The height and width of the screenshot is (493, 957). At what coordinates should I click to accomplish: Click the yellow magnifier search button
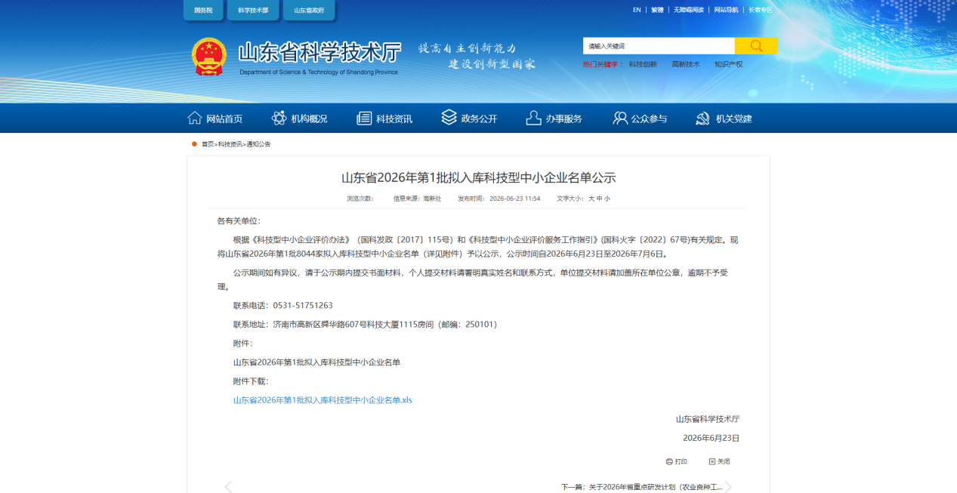(755, 46)
